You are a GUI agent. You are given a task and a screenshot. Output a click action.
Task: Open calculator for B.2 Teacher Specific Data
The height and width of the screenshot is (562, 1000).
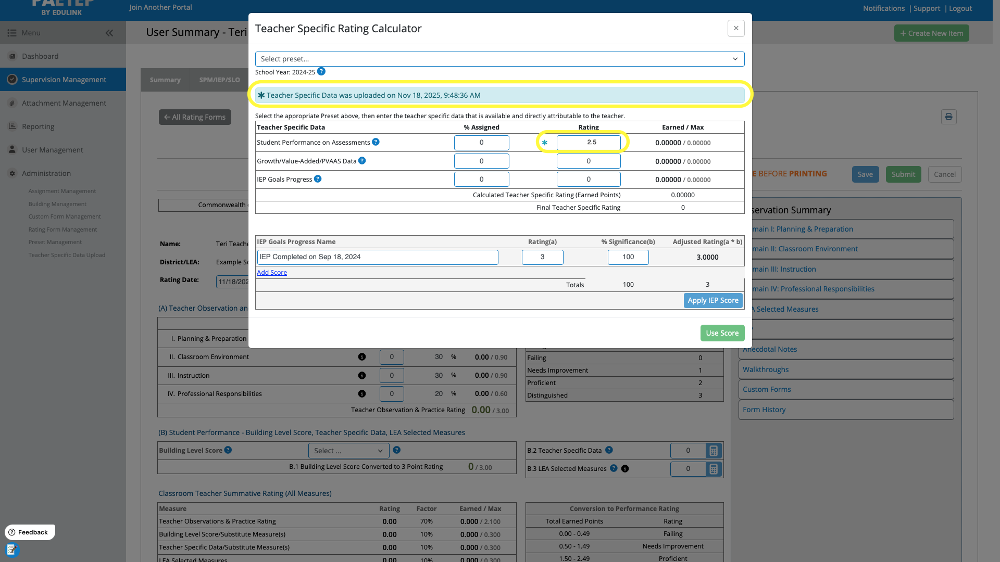[714, 451]
